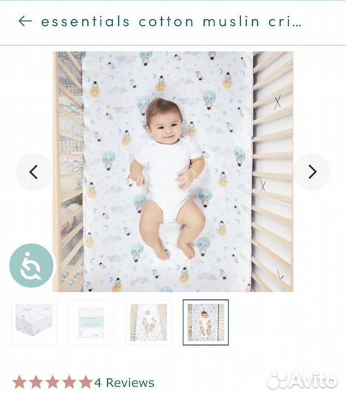Click the fourth rating star

tap(69, 382)
